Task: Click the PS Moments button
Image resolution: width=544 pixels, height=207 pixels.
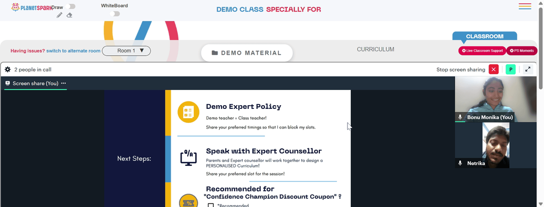Action: tap(522, 51)
